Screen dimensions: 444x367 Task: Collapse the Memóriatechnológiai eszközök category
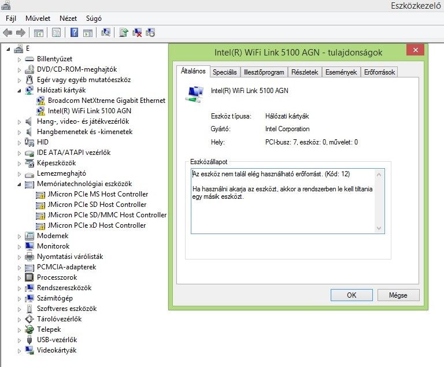point(19,184)
